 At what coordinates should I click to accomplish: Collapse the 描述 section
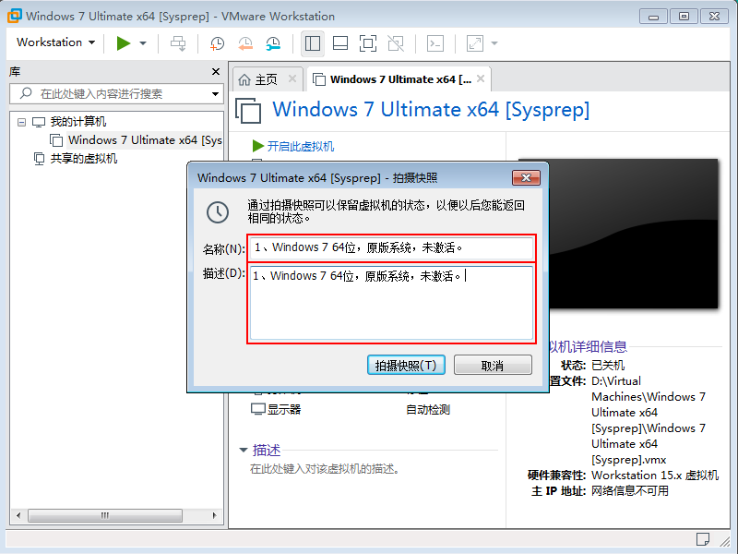tap(244, 451)
